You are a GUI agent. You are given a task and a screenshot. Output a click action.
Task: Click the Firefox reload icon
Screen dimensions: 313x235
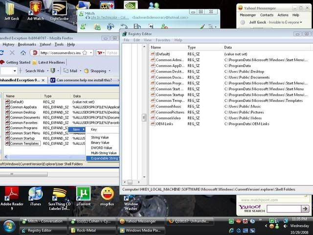pyautogui.click(x=2, y=53)
